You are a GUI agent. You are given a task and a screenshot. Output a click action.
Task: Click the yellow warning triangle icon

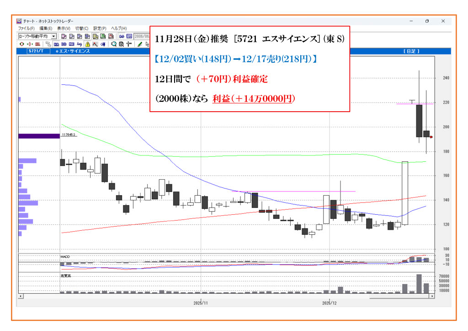point(87,44)
